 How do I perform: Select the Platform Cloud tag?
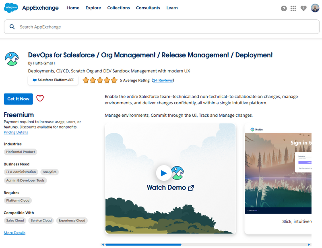coord(18,200)
